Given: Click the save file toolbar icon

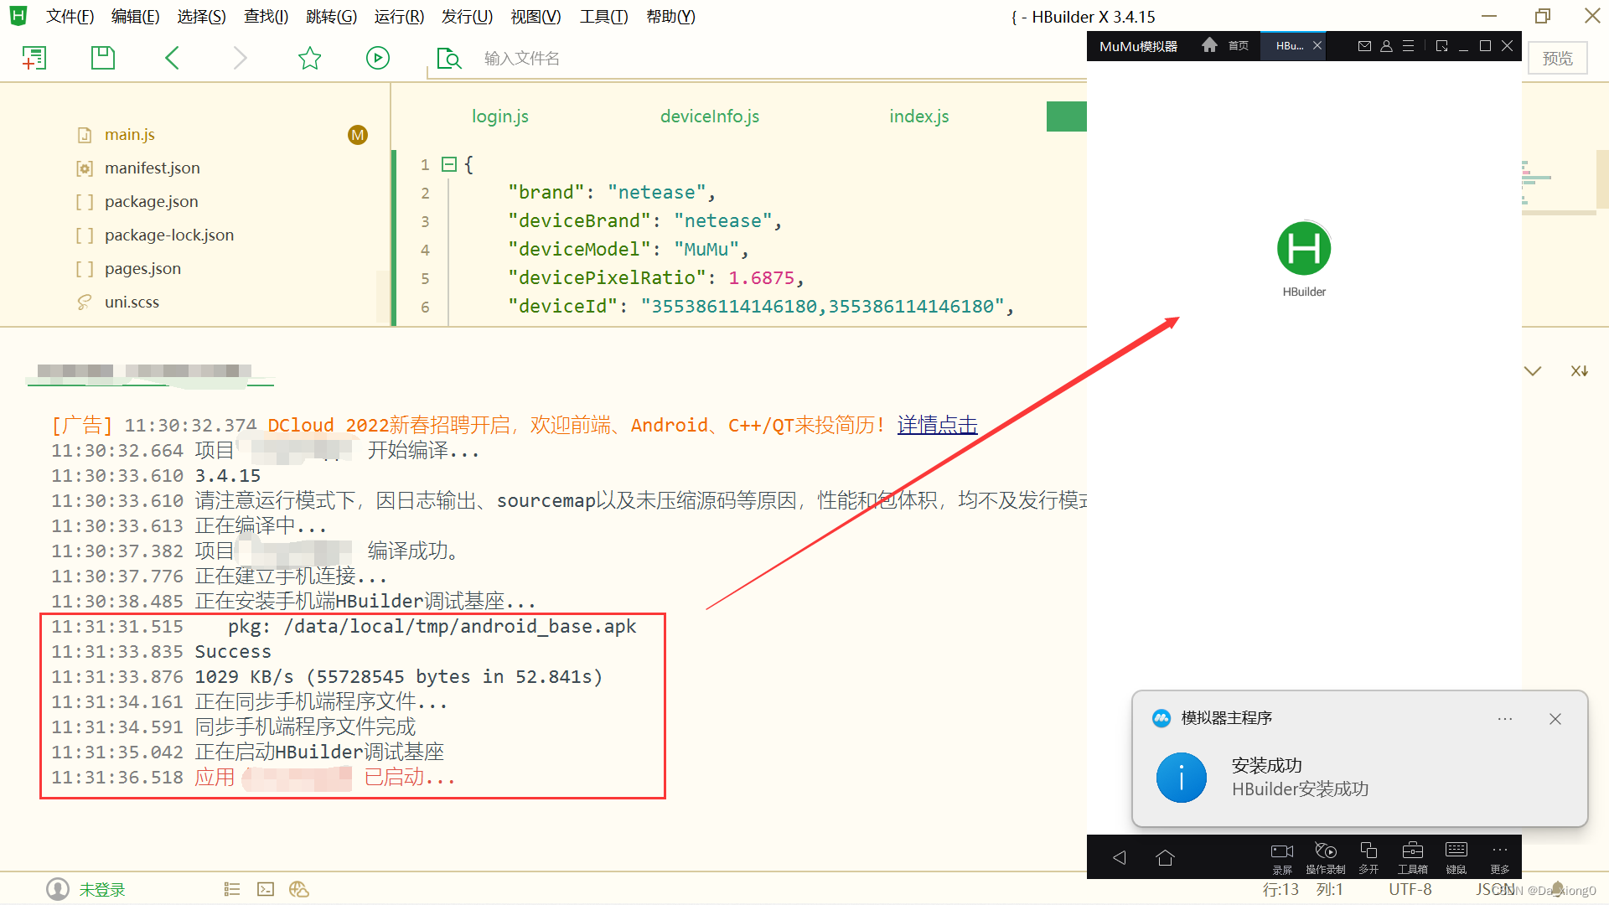Looking at the screenshot, I should tap(102, 58).
